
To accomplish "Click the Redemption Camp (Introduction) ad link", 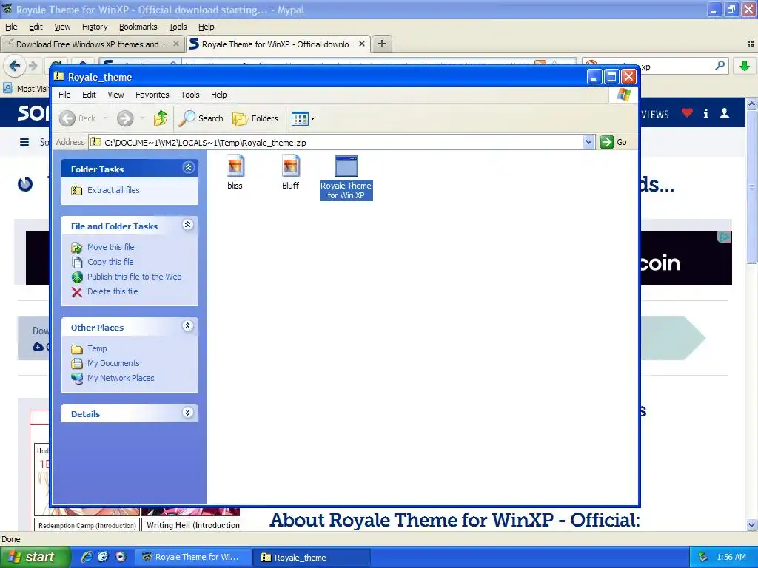I will point(87,525).
